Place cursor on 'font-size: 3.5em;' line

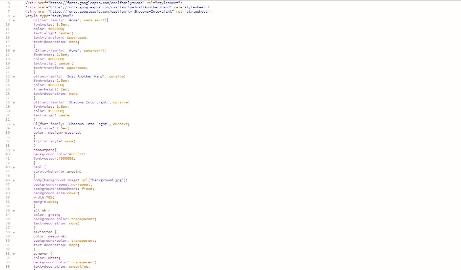pos(51,25)
